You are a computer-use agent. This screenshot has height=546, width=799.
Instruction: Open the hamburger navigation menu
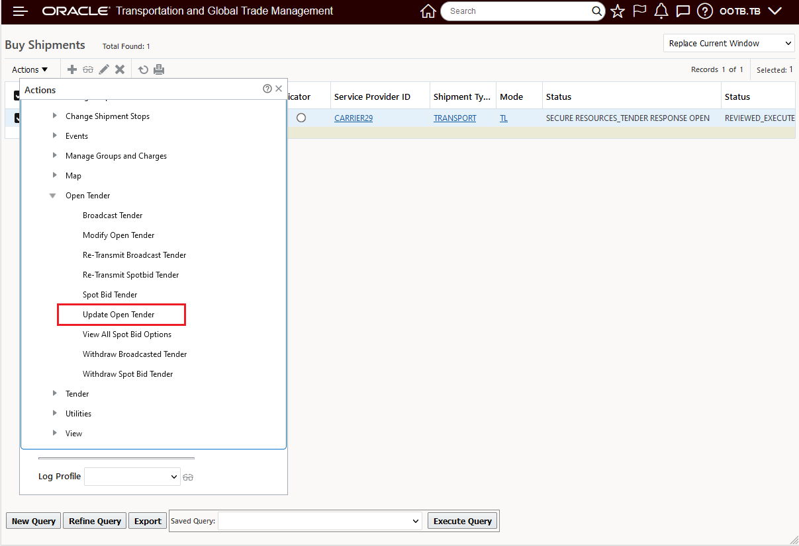pos(21,11)
